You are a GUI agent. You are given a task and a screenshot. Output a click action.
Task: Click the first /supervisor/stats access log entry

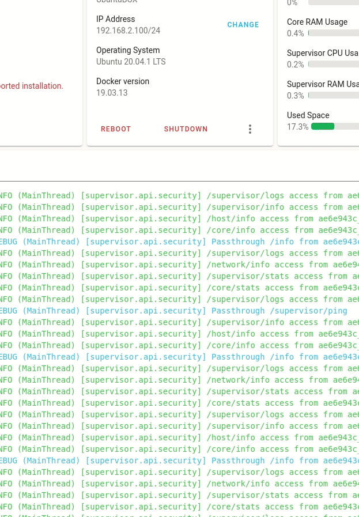179,276
